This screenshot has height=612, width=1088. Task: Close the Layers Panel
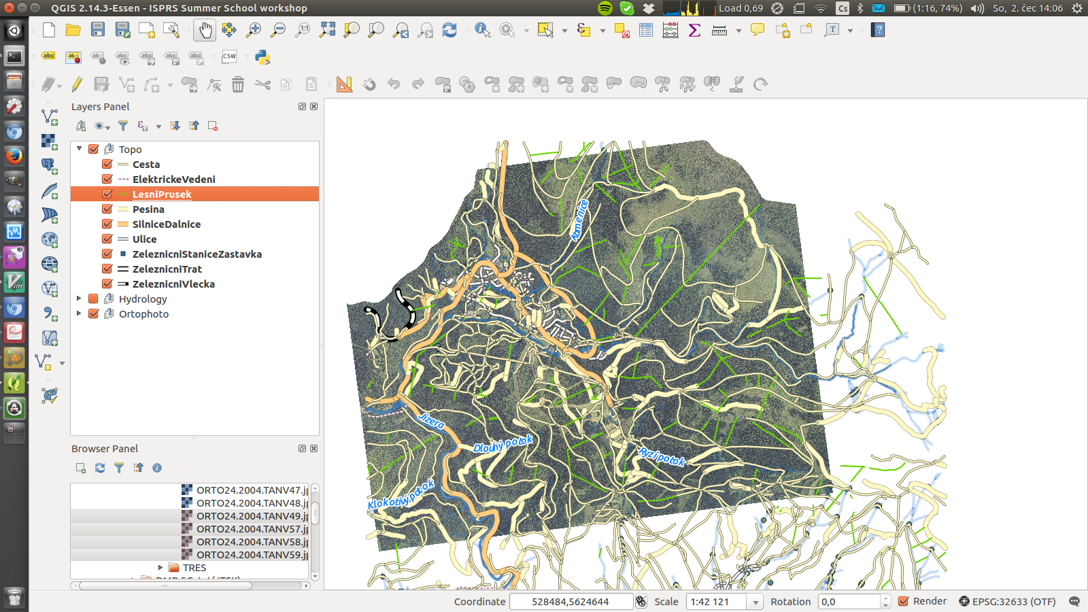tap(314, 107)
